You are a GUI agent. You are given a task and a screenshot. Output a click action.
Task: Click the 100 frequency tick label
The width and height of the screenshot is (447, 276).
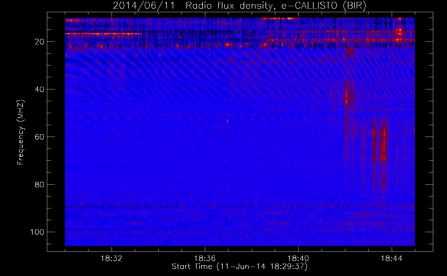point(37,232)
